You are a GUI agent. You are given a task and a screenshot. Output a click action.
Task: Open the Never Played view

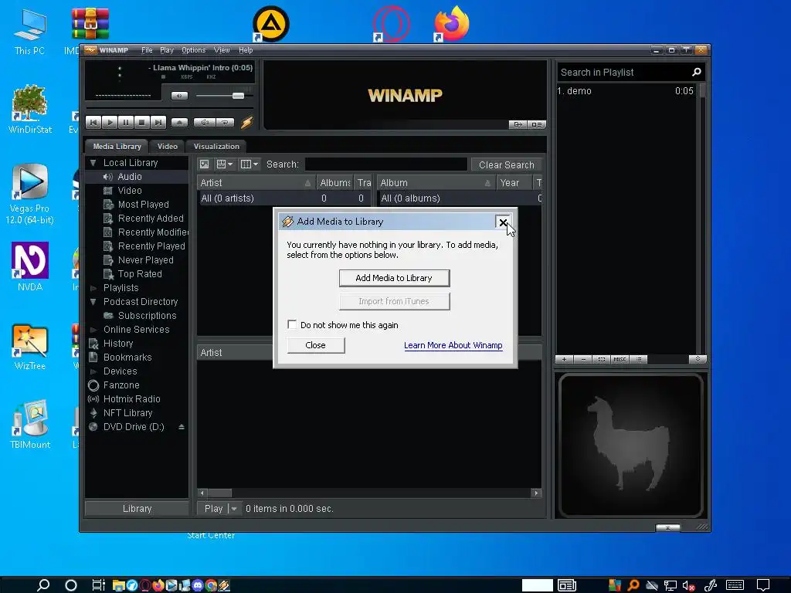(x=145, y=260)
